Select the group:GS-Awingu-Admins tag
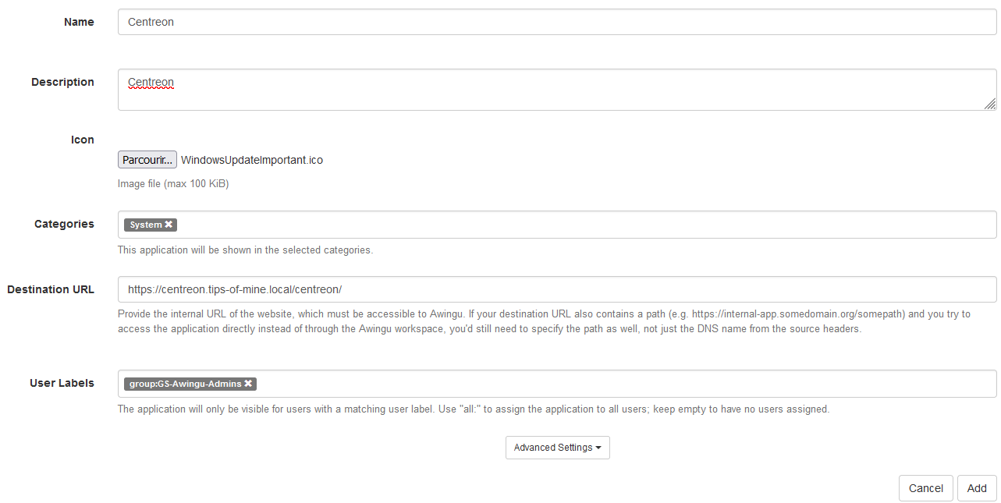Image resolution: width=1001 pixels, height=503 pixels. click(186, 384)
